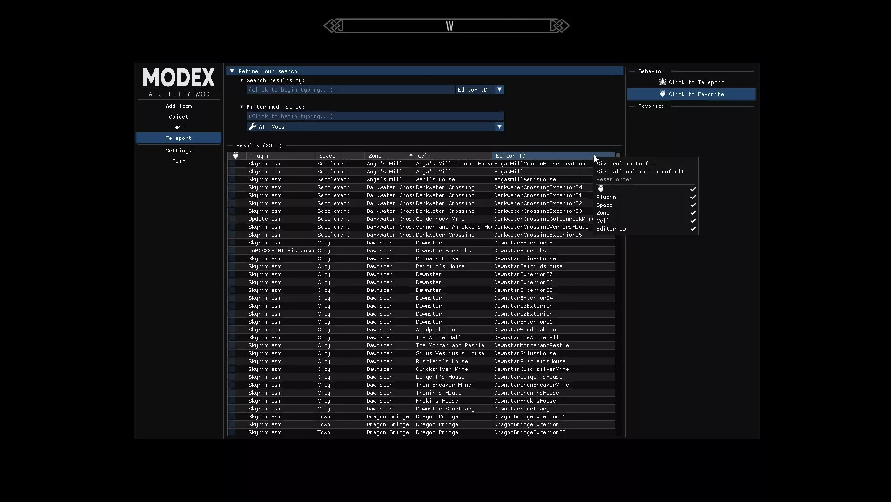Toggle Zone column visibility in context menu
This screenshot has height=502, width=891.
[x=646, y=213]
